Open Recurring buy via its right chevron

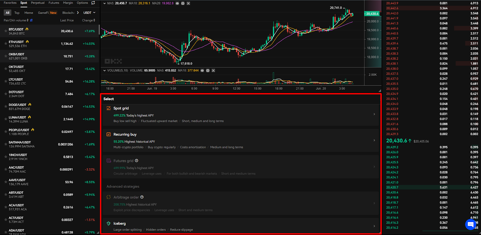click(374, 140)
